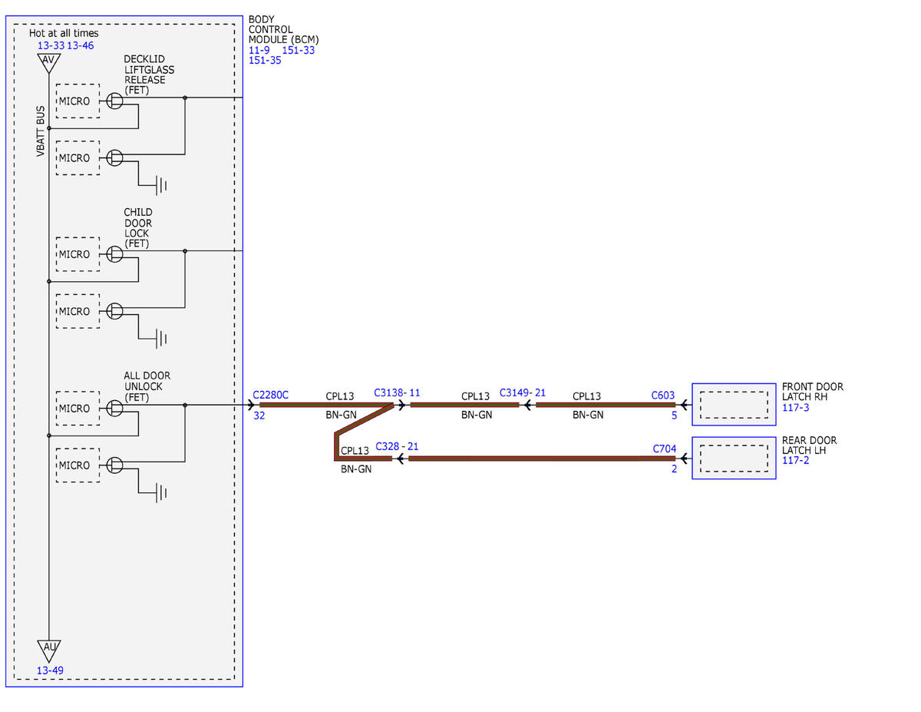Open the 13-33 page reference link
Image resolution: width=921 pixels, height=712 pixels.
(51, 45)
